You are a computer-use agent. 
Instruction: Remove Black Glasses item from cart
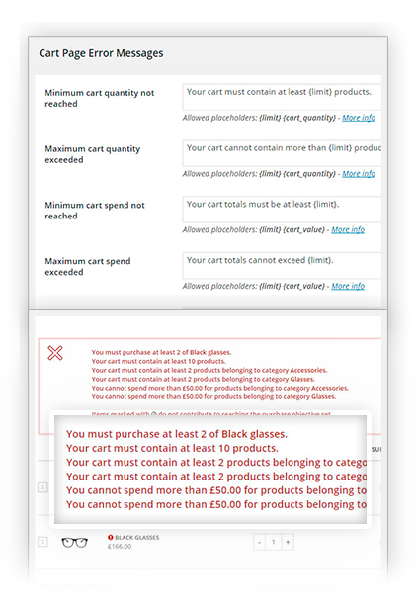42,542
